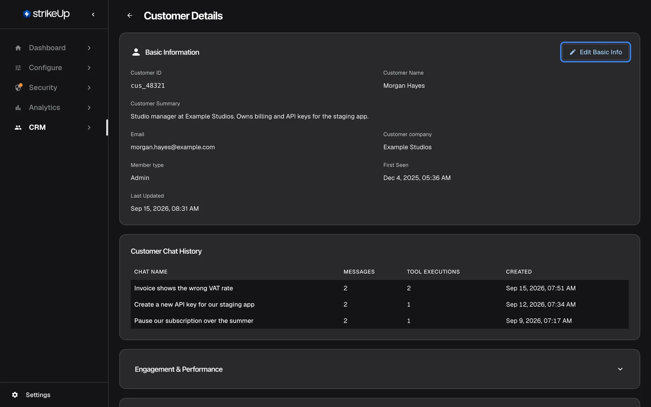Click the MESSAGES column header

(359, 272)
